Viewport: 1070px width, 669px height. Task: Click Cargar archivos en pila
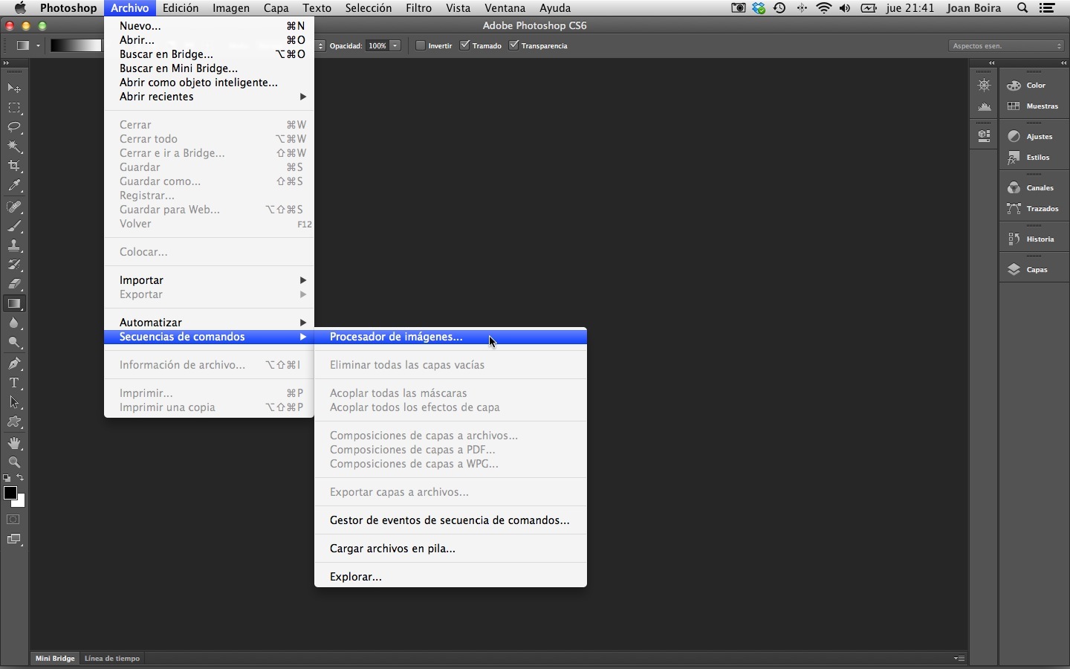392,549
